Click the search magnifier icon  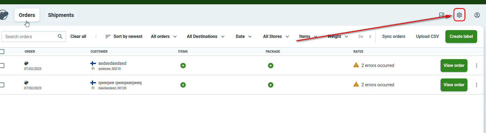60,36
